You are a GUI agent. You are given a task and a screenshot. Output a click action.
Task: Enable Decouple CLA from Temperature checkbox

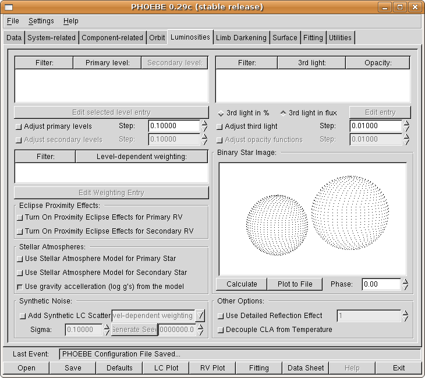click(221, 330)
